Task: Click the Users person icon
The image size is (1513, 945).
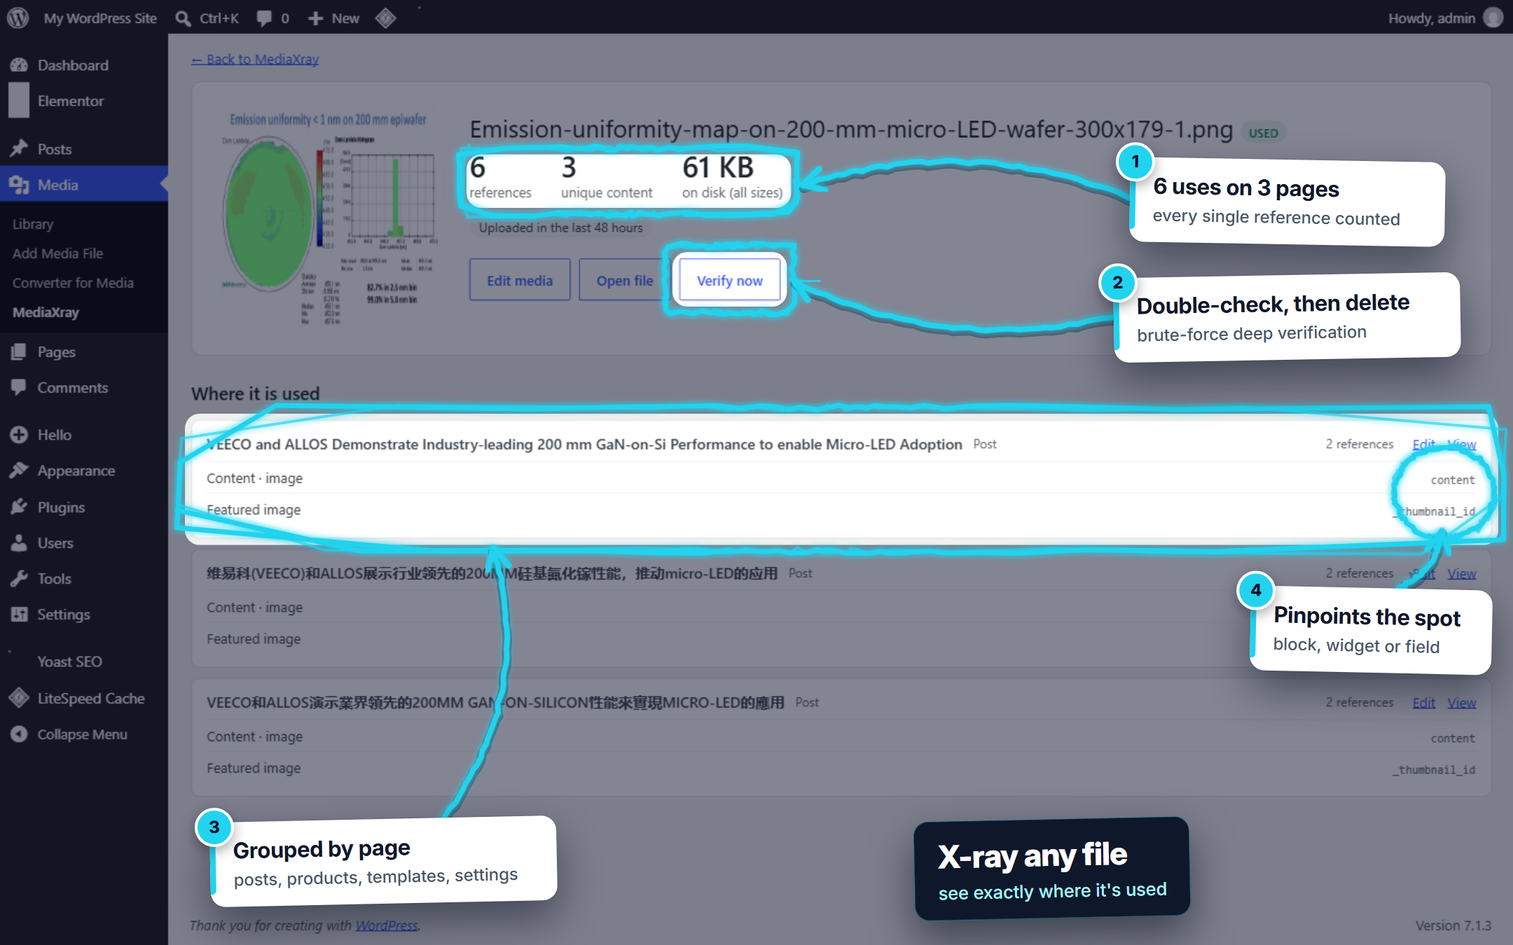Action: (x=19, y=542)
